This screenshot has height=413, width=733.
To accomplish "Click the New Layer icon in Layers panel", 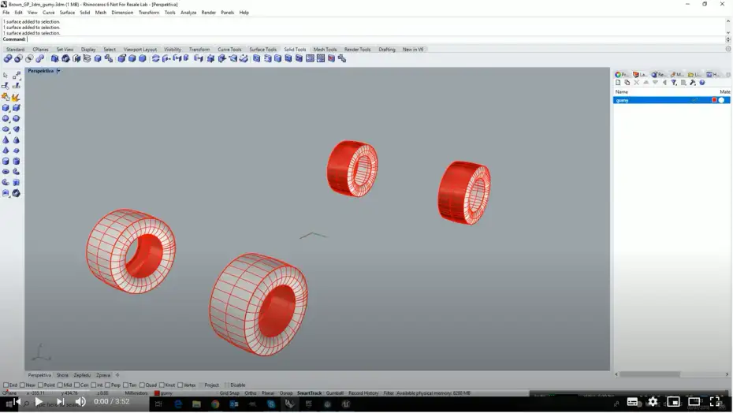I will (618, 83).
